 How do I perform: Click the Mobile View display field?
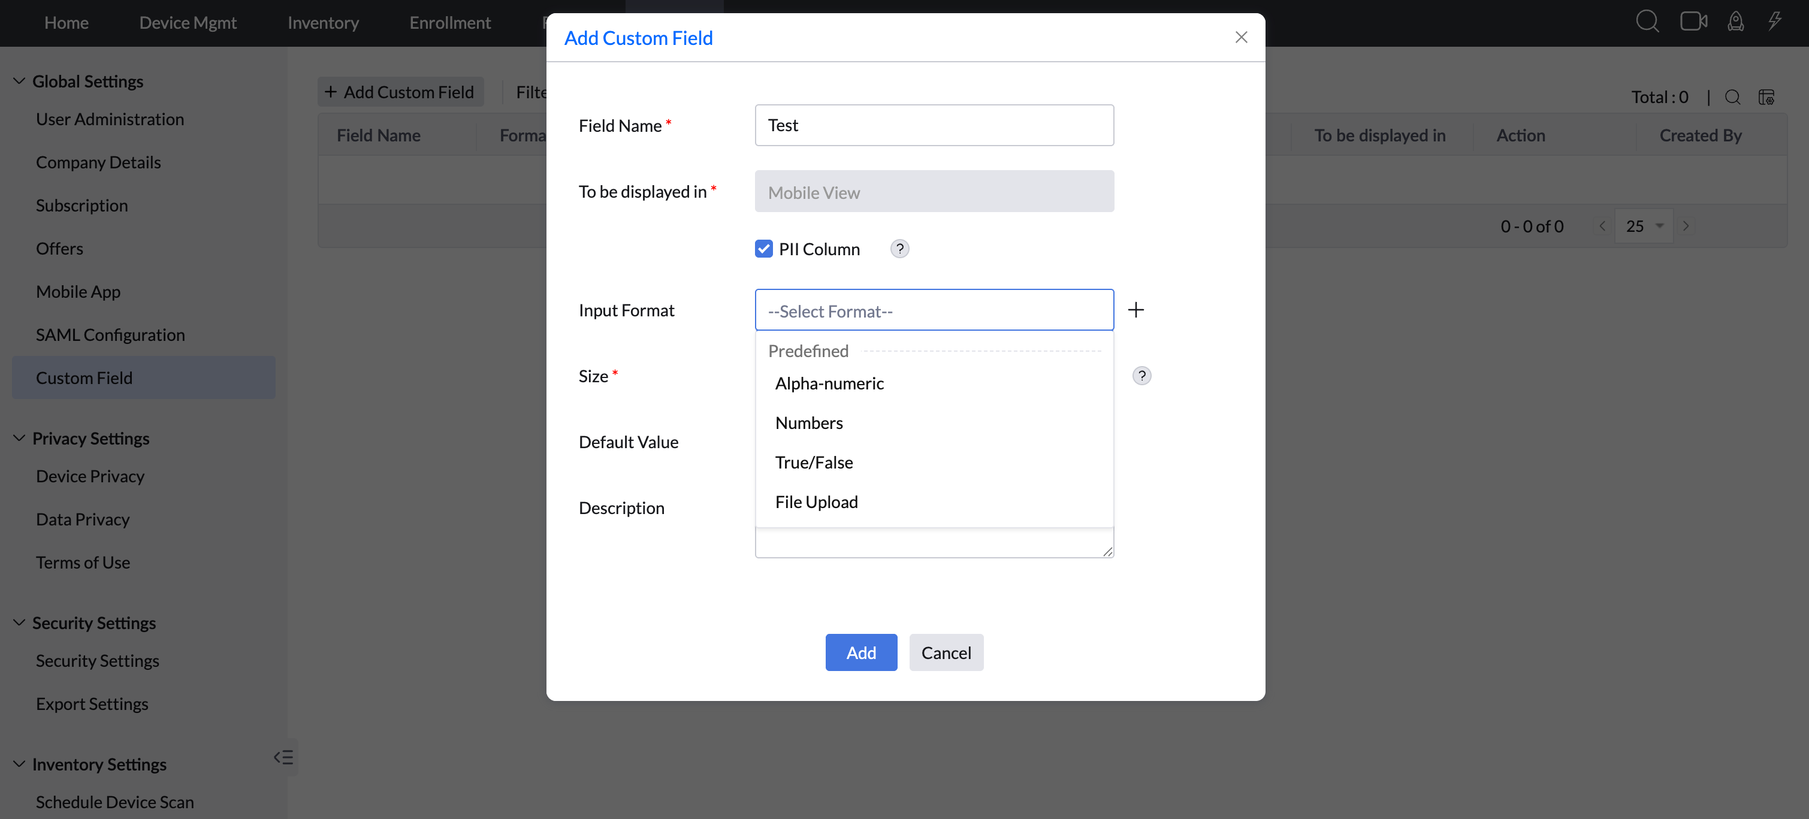point(934,191)
